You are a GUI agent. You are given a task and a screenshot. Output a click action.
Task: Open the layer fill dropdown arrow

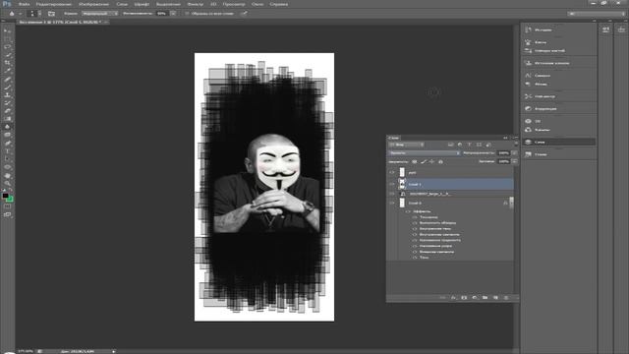[514, 161]
